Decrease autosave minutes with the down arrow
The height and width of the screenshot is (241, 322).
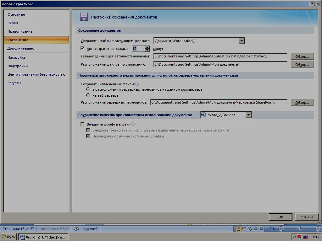147,50
